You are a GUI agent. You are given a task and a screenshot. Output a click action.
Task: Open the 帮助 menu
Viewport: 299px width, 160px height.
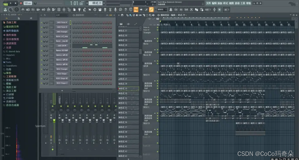coord(249,3)
